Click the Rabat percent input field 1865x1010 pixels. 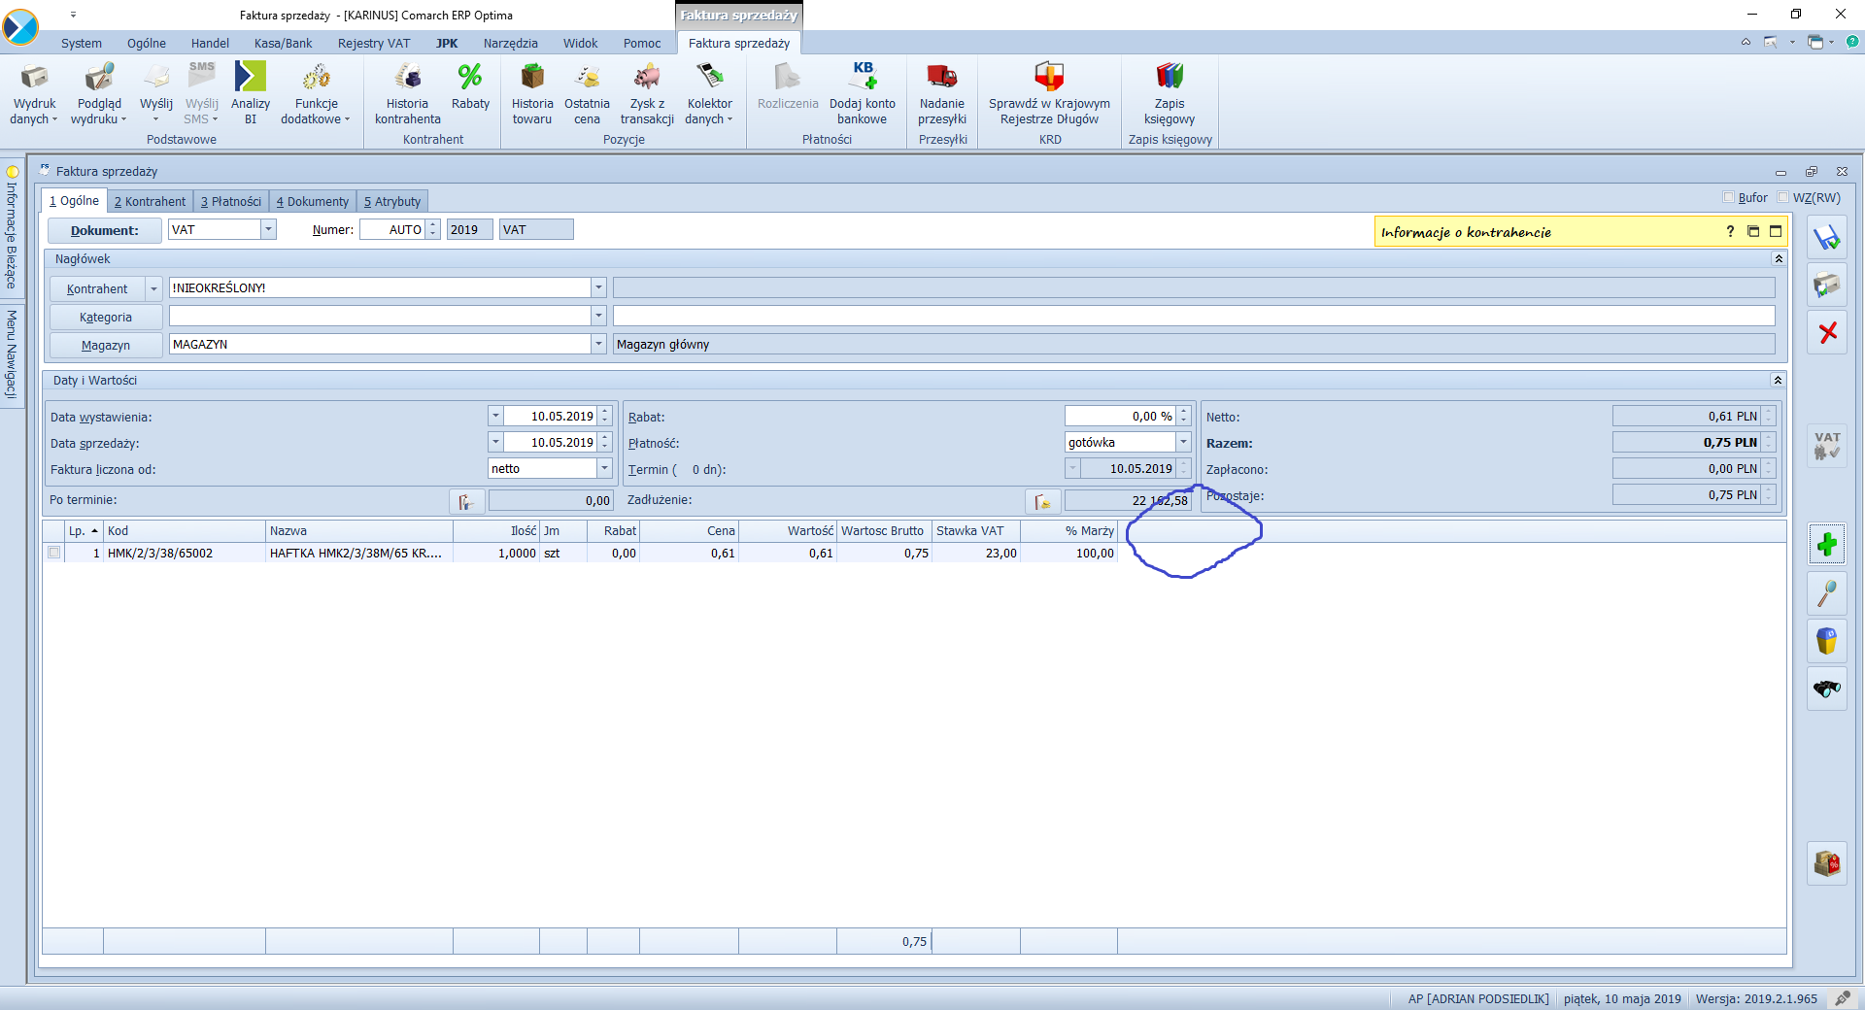1120,416
